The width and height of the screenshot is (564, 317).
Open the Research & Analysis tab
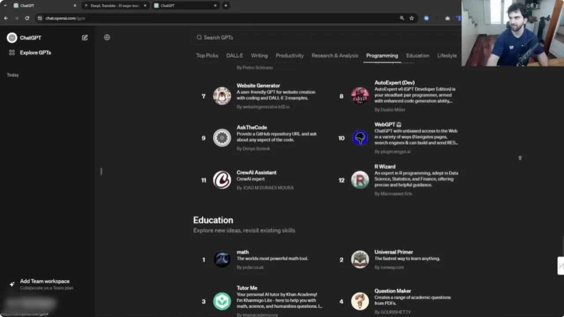coord(335,55)
